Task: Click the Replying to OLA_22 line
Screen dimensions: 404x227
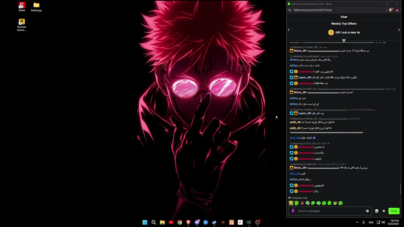Action: [310, 143]
